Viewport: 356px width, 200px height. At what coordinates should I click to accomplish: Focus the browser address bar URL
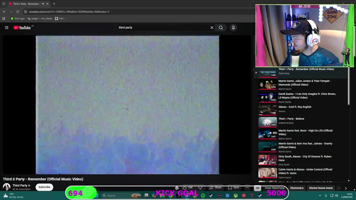pyautogui.click(x=69, y=12)
